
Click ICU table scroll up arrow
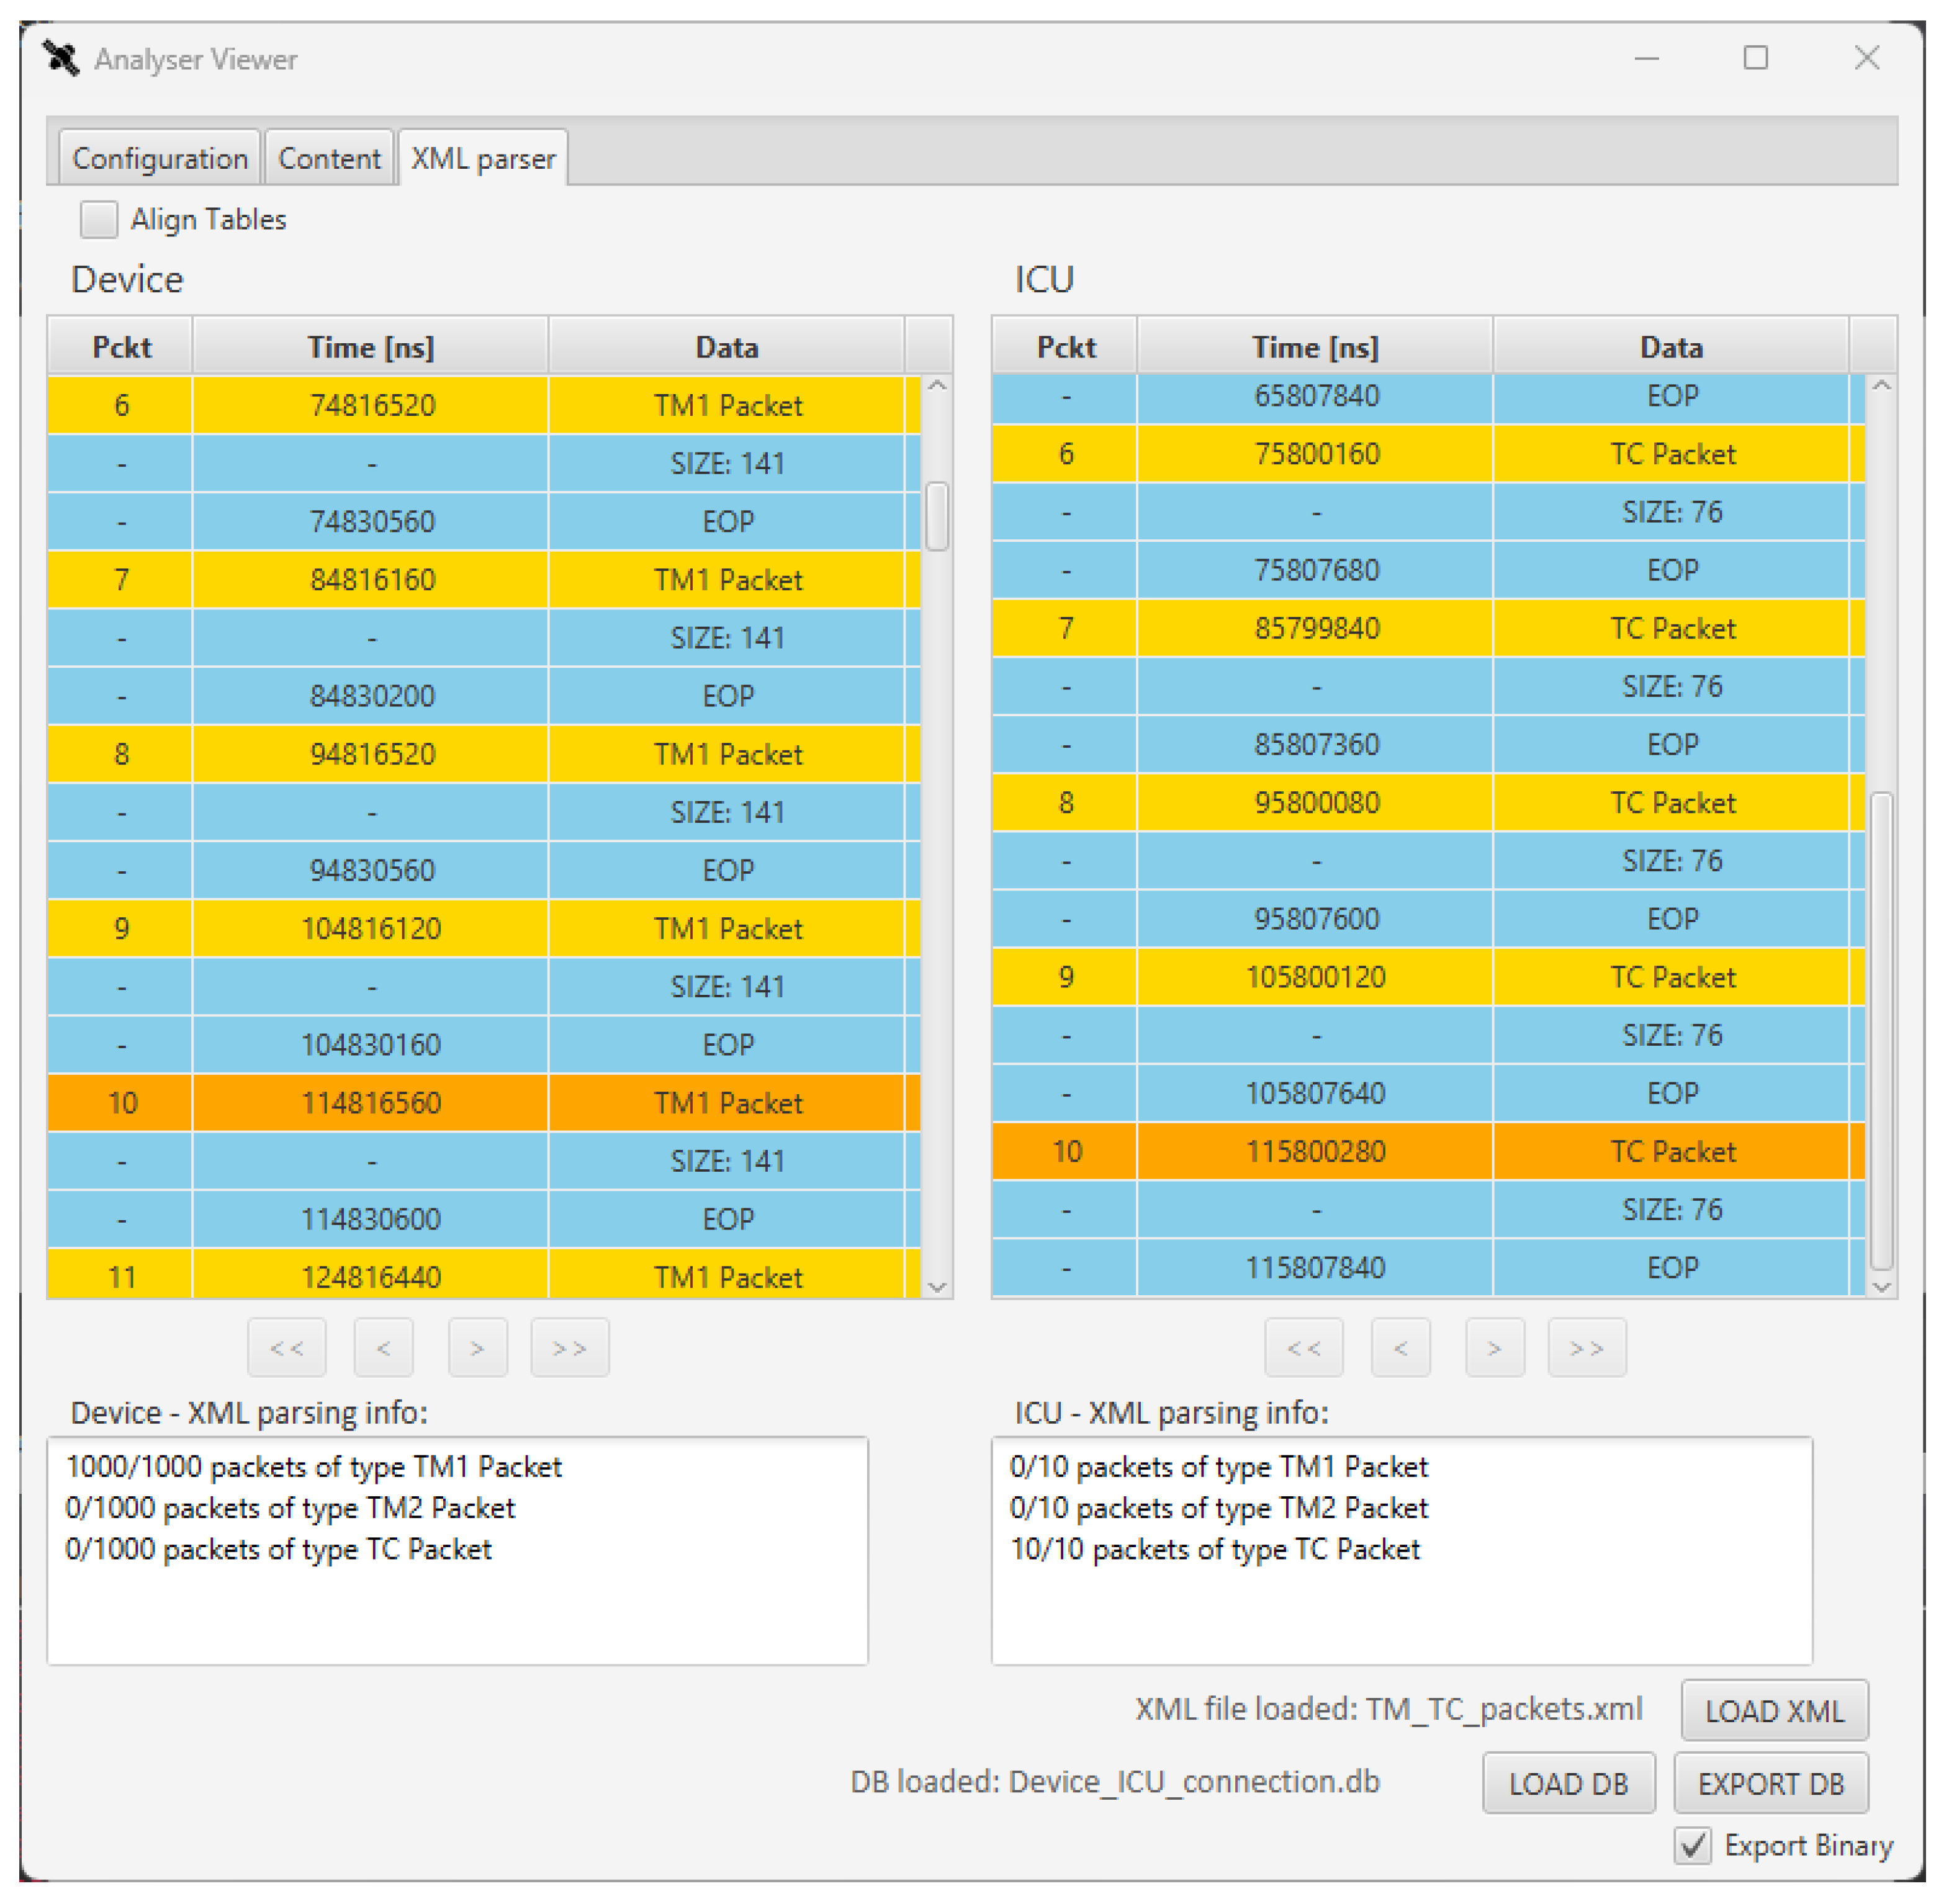1881,386
